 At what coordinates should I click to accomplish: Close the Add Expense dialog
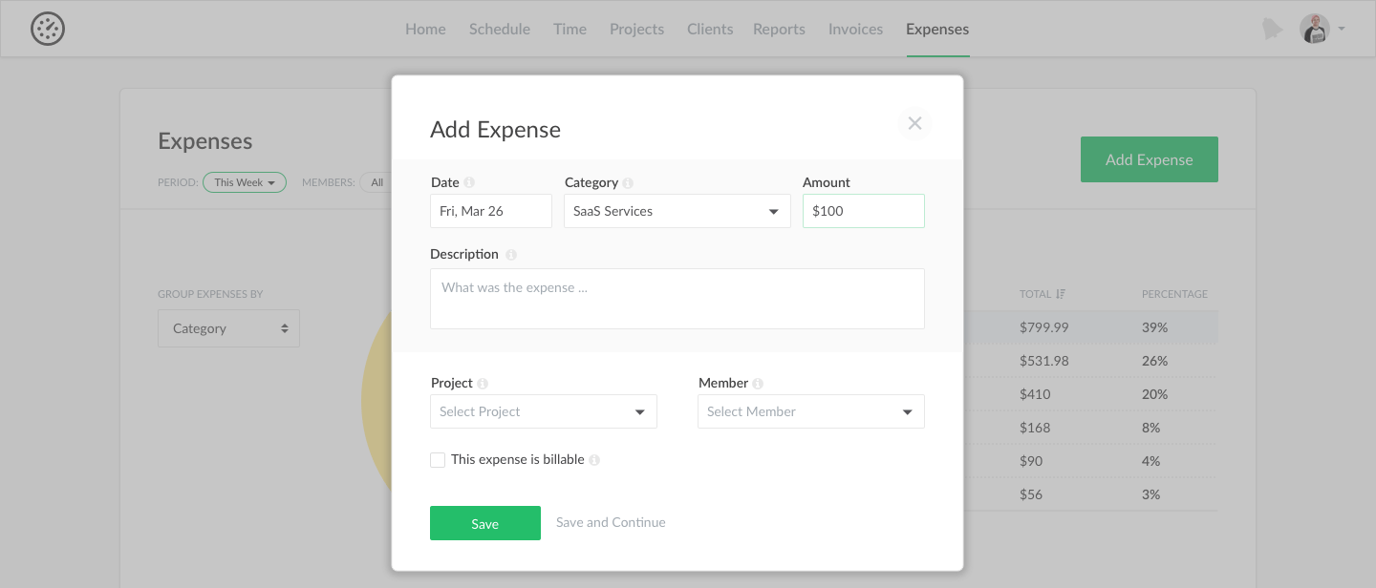click(914, 123)
